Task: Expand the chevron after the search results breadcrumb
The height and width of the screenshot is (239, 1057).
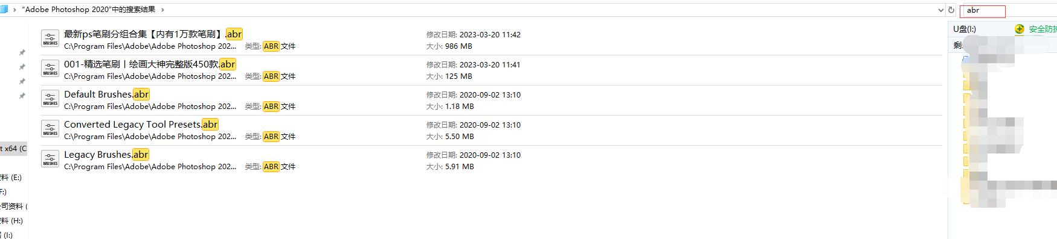Action: tap(163, 10)
